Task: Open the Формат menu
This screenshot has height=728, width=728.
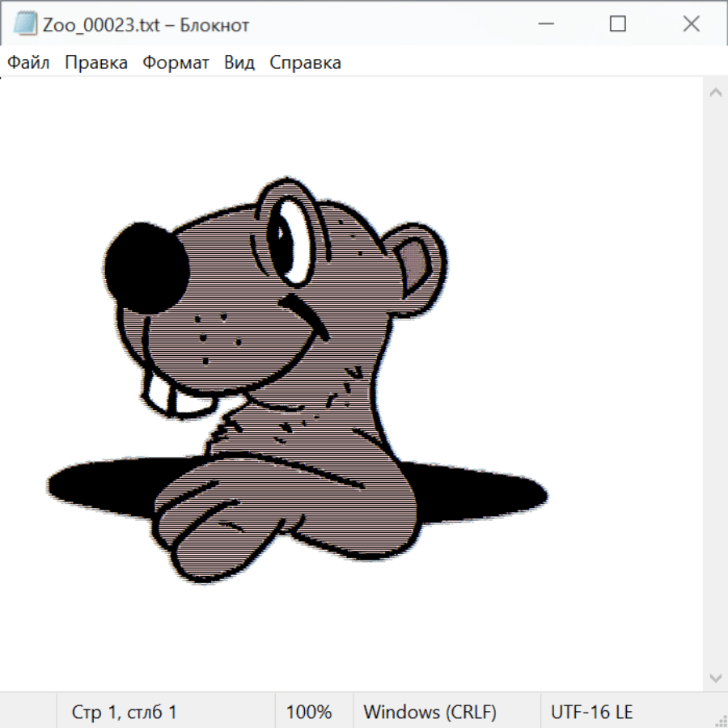Action: 176,63
